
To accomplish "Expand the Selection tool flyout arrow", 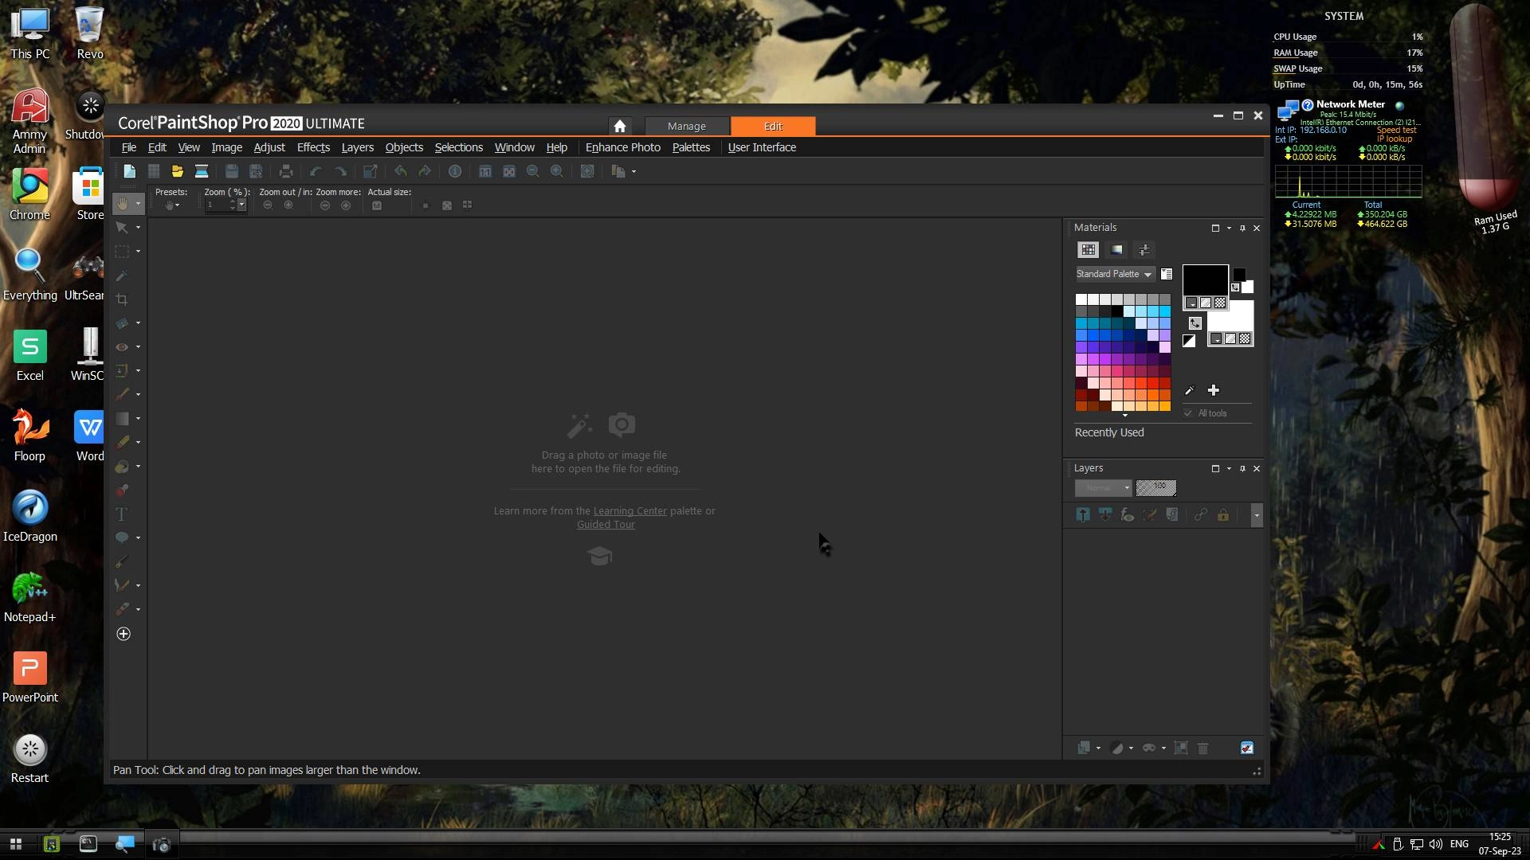I will 139,252.
